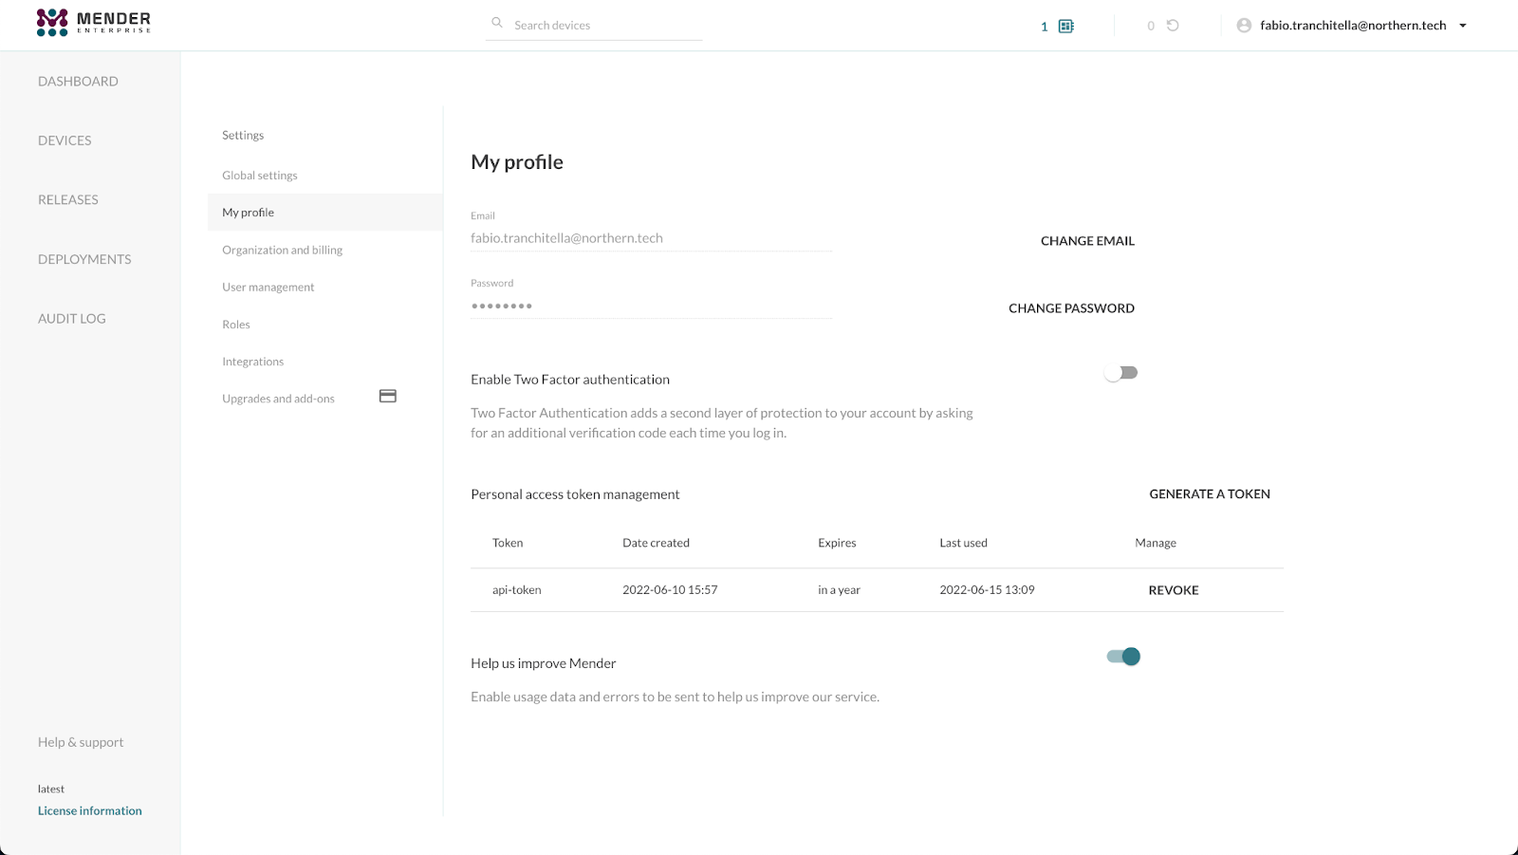This screenshot has width=1518, height=855.
Task: Click the user avatar icon near the email
Action: (1243, 25)
